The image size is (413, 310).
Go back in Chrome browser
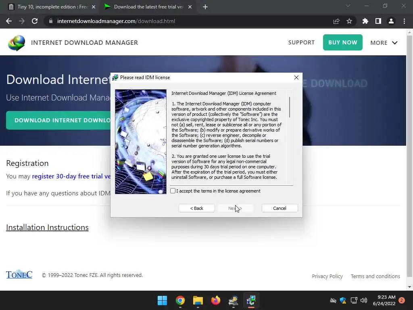9,21
